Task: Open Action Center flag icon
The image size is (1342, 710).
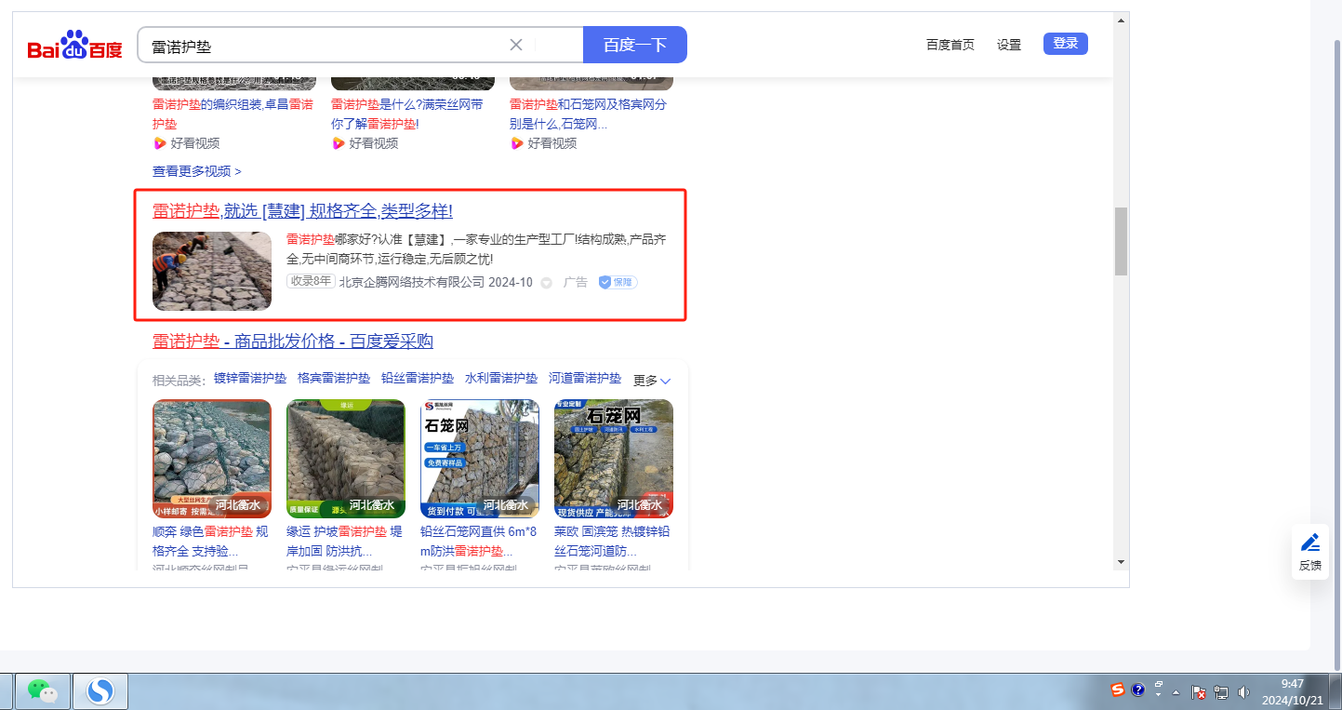Action: coord(1200,692)
